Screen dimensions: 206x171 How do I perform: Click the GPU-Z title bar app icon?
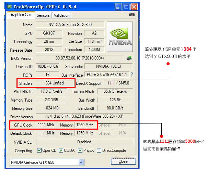click(9, 6)
